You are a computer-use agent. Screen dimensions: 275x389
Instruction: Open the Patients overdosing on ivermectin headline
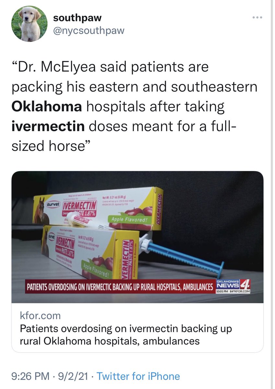[126, 335]
